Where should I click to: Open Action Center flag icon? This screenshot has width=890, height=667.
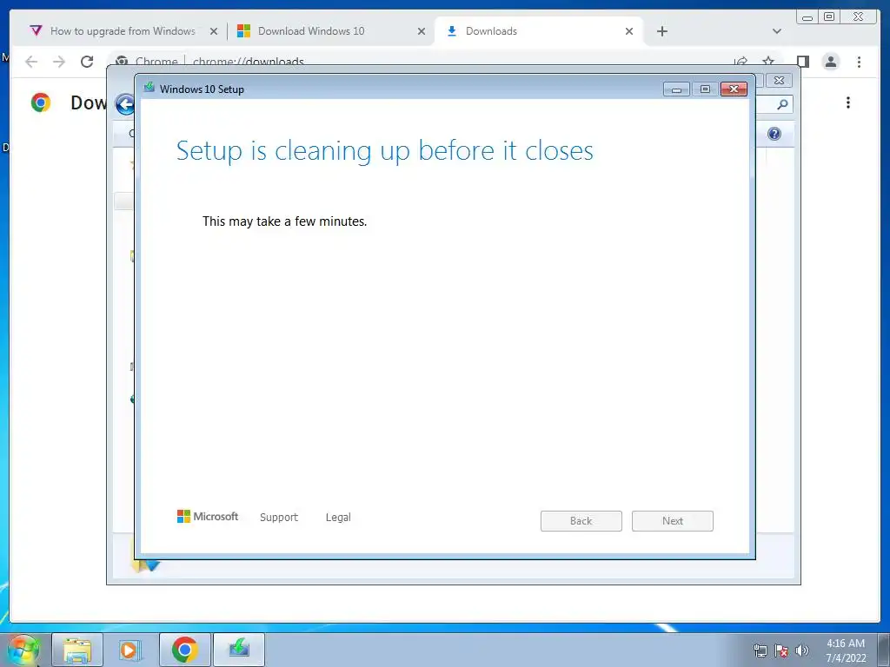(x=781, y=650)
